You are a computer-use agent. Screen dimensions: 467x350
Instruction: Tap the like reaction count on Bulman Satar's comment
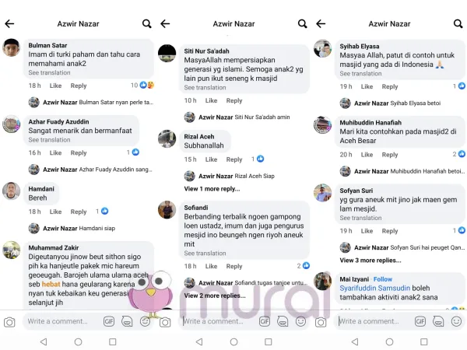[x=142, y=86]
